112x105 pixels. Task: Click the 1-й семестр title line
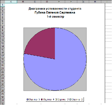(55, 17)
